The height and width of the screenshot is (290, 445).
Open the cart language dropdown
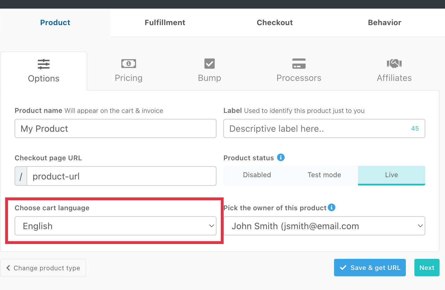pos(115,226)
